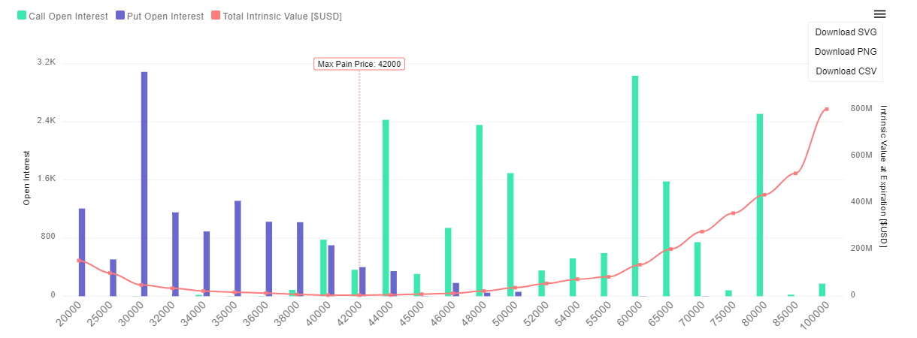Click the Max Pain Price: 42000 label
This screenshot has height=338, width=917.
(x=359, y=64)
